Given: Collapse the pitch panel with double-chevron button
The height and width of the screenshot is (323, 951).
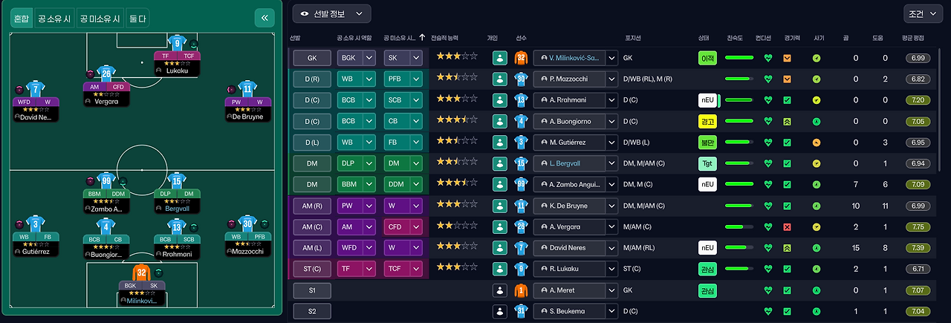Looking at the screenshot, I should click(x=264, y=19).
